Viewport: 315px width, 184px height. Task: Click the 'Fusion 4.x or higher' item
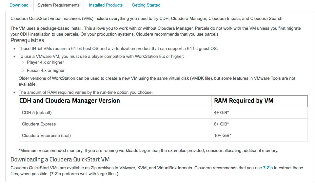(46, 71)
